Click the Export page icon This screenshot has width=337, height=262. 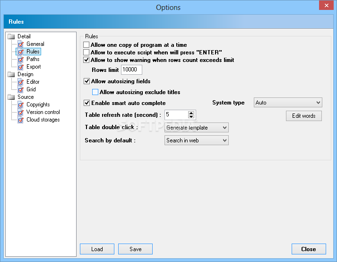pos(21,67)
